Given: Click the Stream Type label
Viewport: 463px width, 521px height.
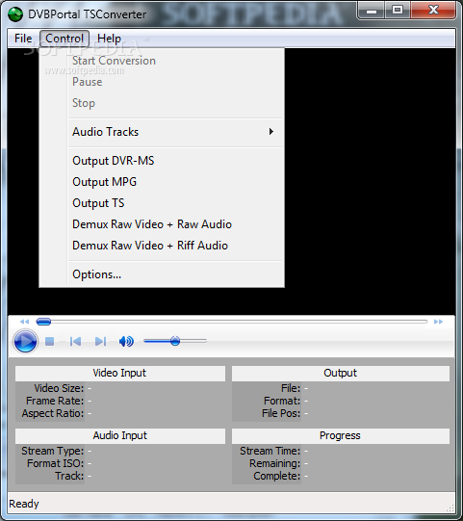Looking at the screenshot, I should [x=53, y=451].
